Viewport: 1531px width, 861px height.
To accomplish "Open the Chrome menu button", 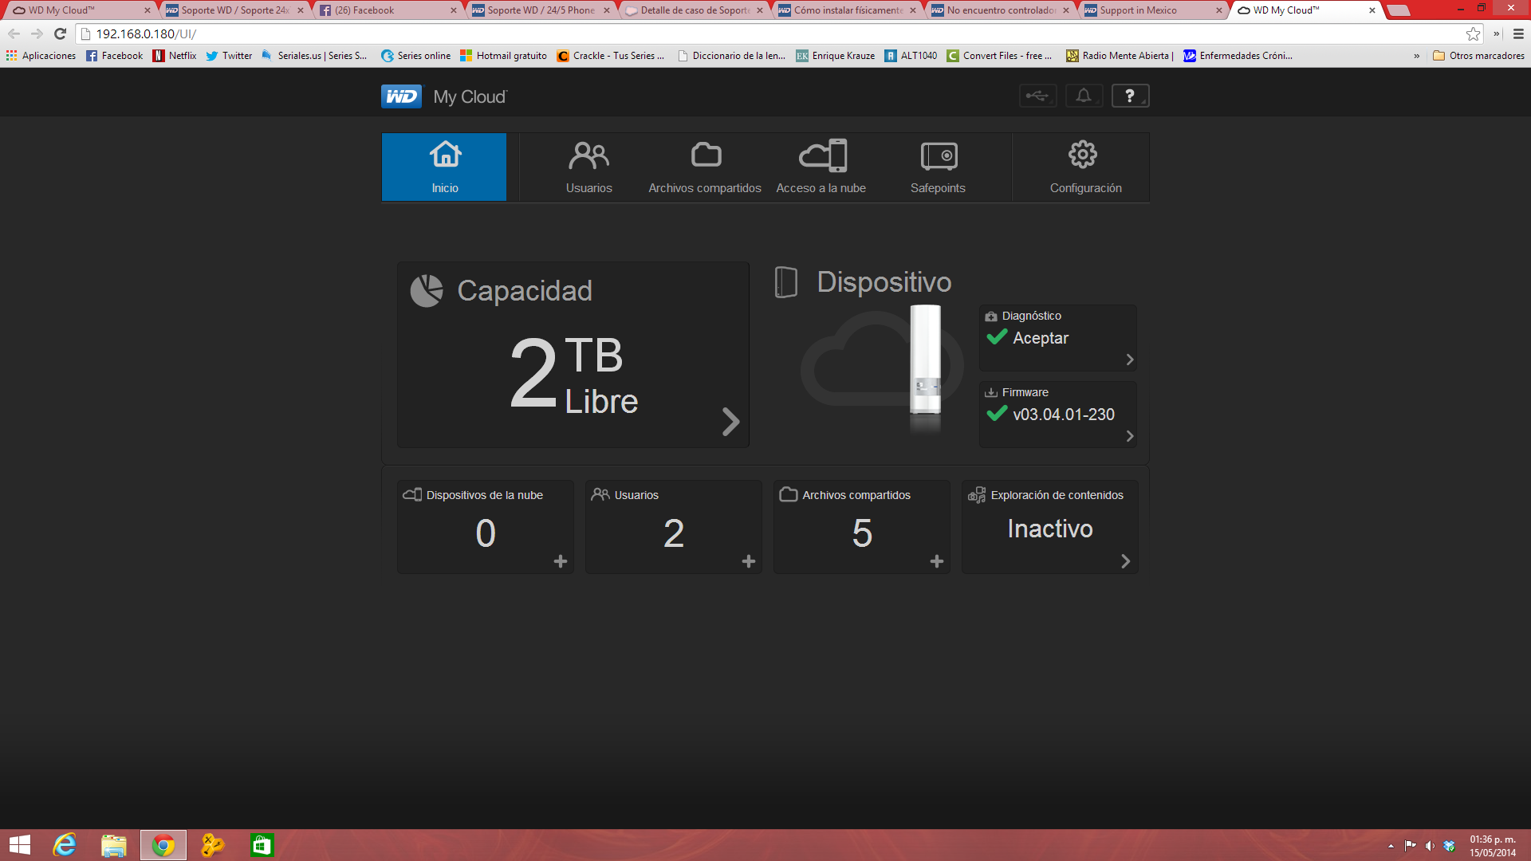I will (x=1518, y=33).
